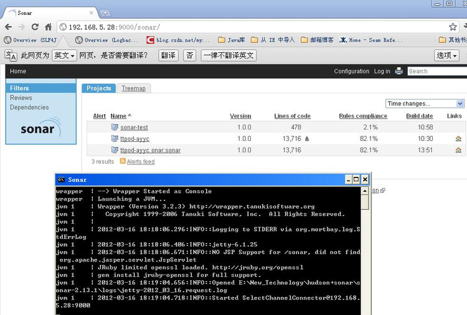
Task: Open the sonar-test project link
Action: 134,128
